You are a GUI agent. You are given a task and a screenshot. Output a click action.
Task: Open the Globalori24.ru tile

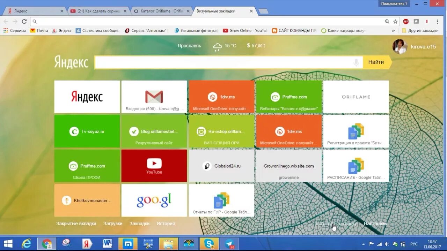221,166
